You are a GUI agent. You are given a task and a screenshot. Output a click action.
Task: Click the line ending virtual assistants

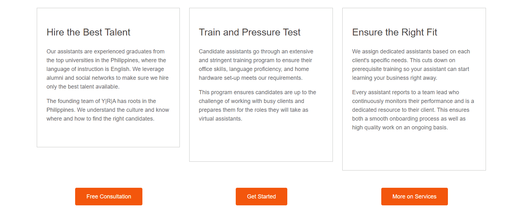point(220,119)
